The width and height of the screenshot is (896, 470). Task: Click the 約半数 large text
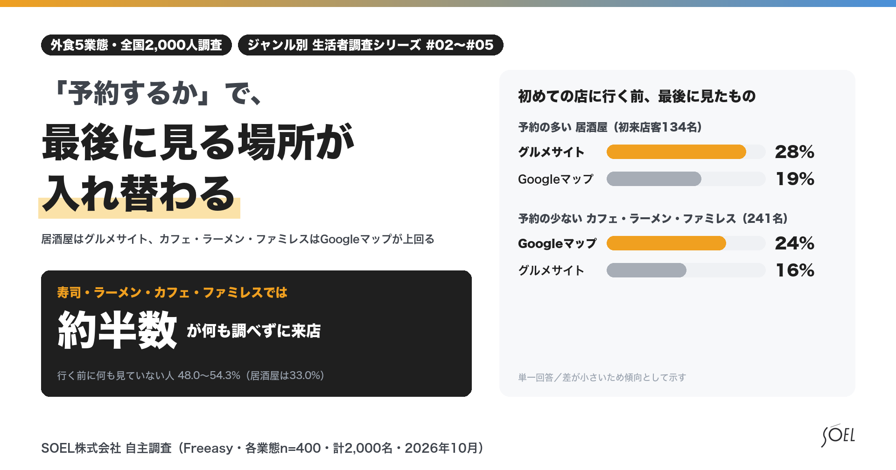pyautogui.click(x=117, y=330)
